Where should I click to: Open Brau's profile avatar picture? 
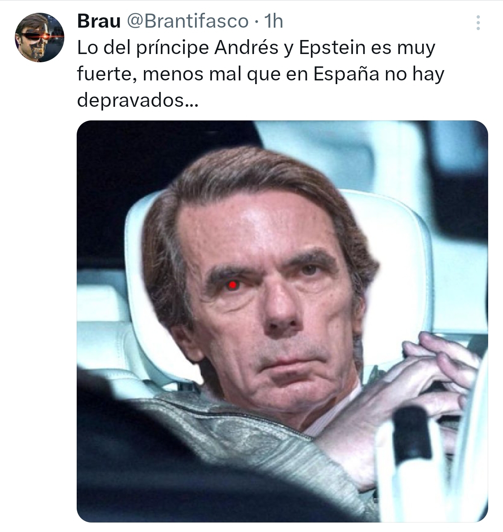[x=40, y=37]
